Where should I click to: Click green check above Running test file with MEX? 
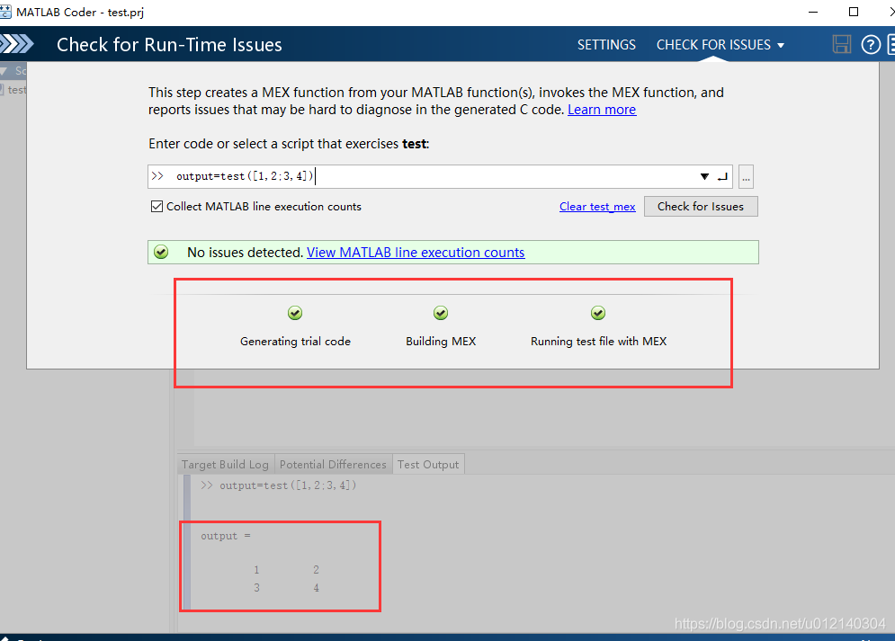[x=598, y=313]
